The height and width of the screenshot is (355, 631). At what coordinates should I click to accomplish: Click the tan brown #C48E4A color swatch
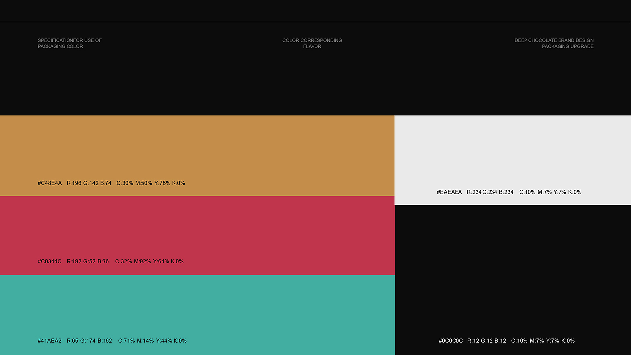point(197,156)
